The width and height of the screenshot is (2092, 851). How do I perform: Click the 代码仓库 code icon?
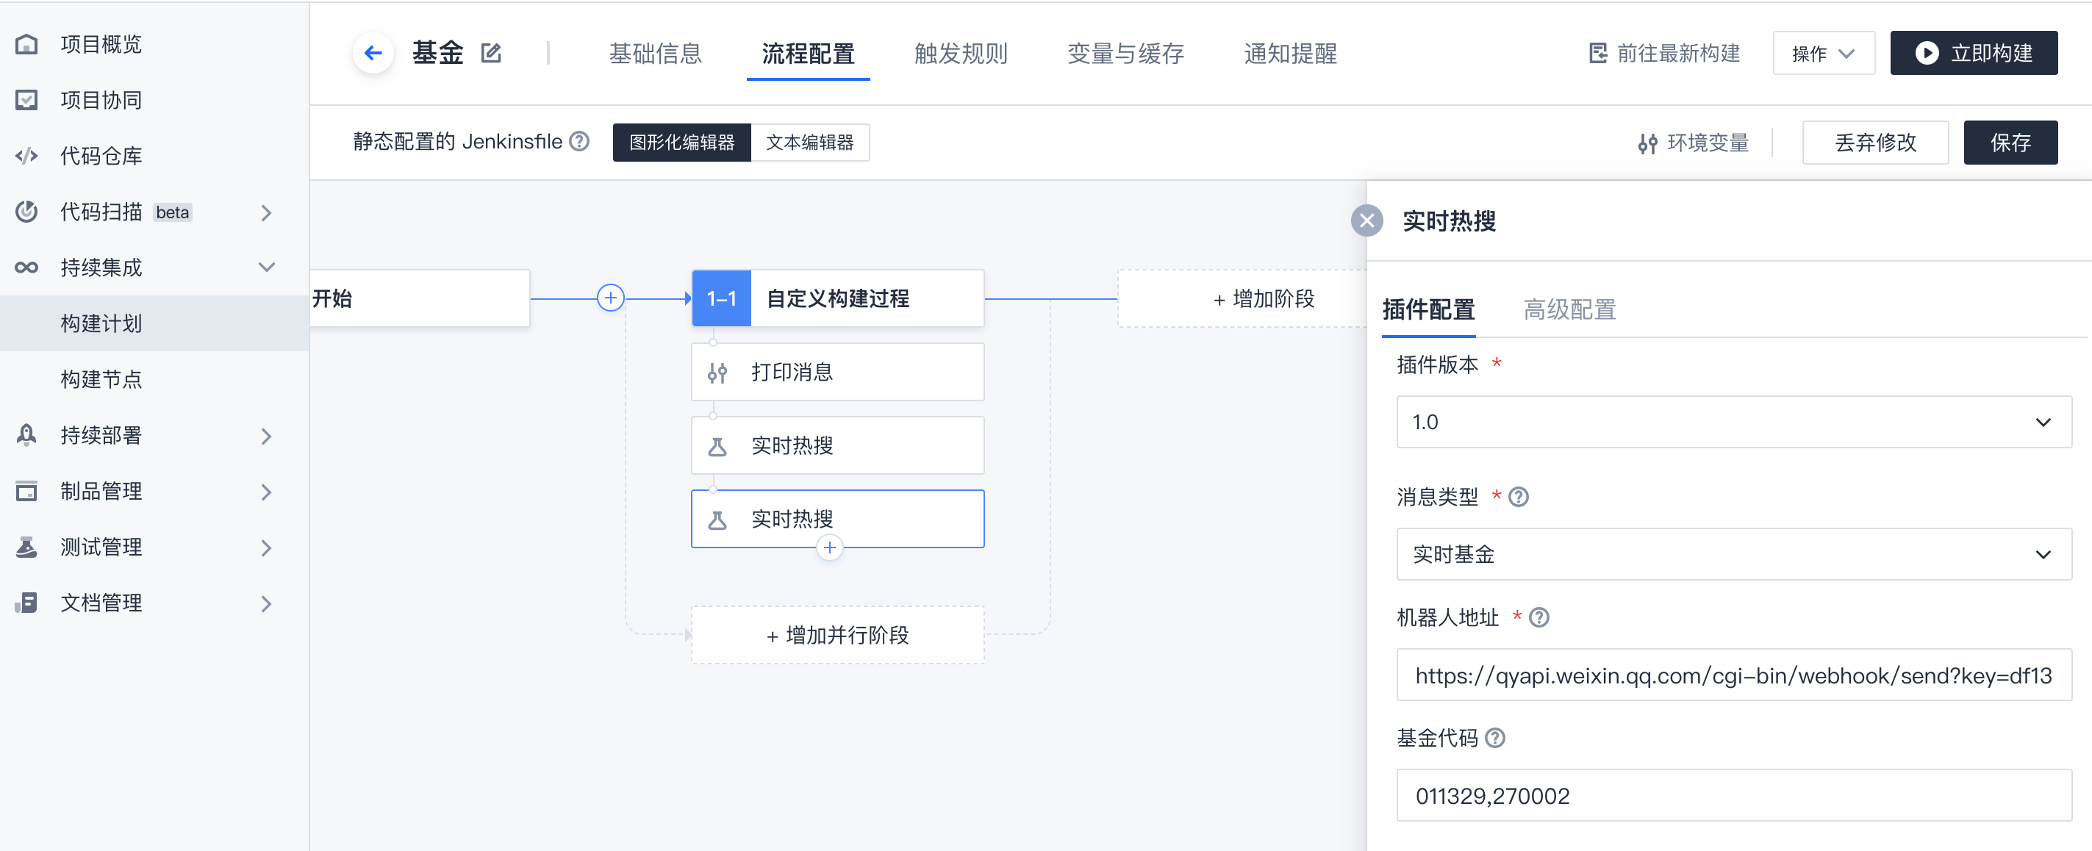coord(26,156)
